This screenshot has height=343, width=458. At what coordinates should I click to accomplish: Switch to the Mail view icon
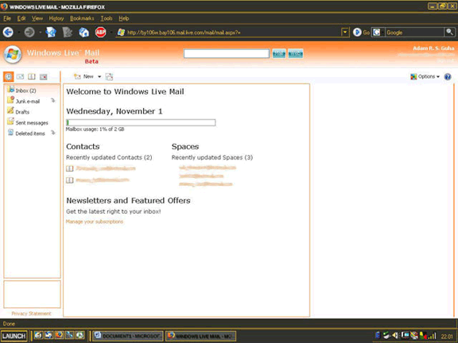tap(20, 77)
